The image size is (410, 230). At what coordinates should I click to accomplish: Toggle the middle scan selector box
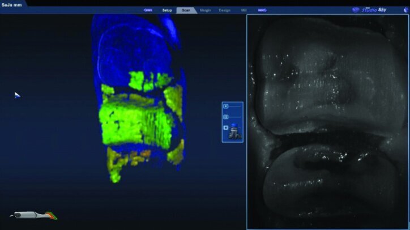pos(226,117)
